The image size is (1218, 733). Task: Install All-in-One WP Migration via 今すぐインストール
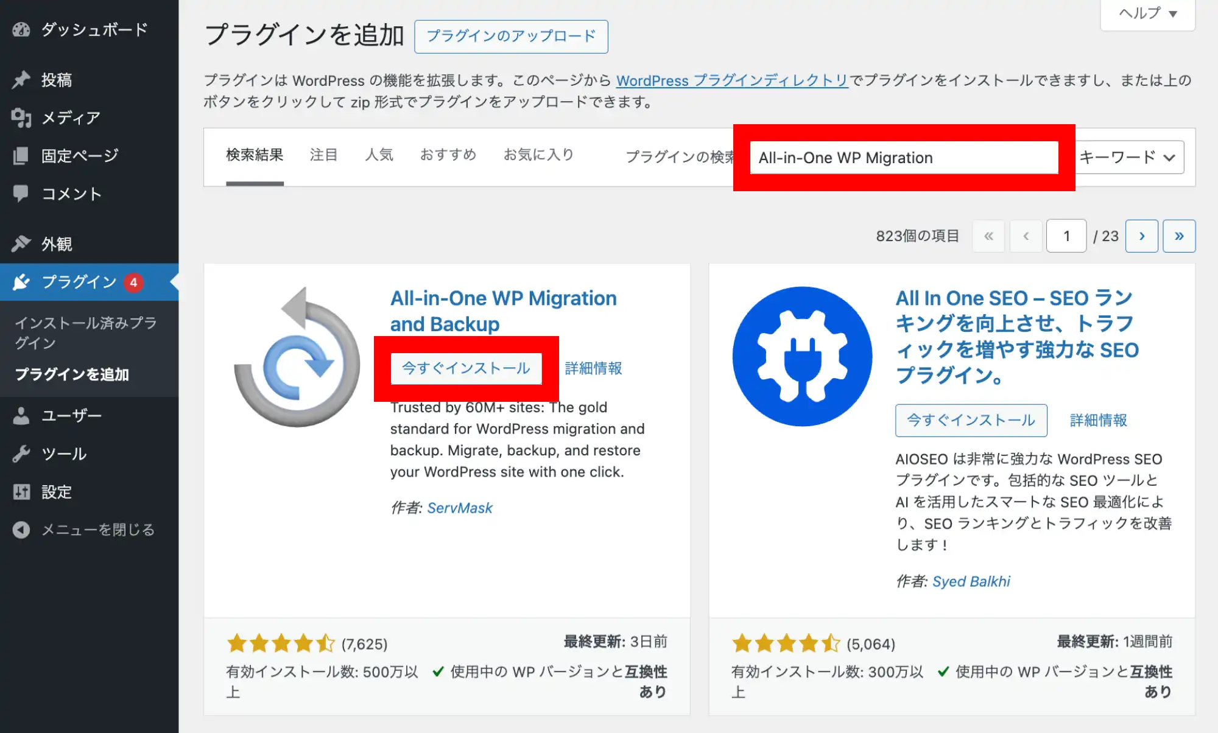click(465, 368)
